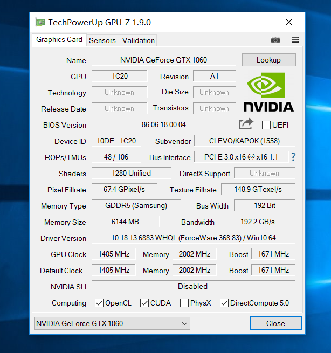Click Default Clock row Memory 2002 MHz

pyautogui.click(x=195, y=270)
